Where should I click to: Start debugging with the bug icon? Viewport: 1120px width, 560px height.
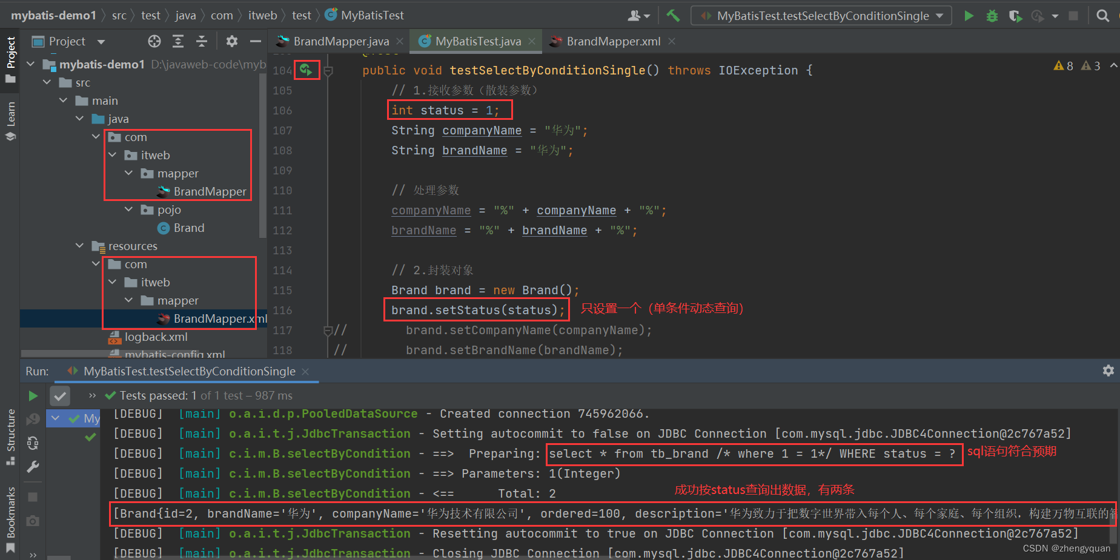(992, 16)
